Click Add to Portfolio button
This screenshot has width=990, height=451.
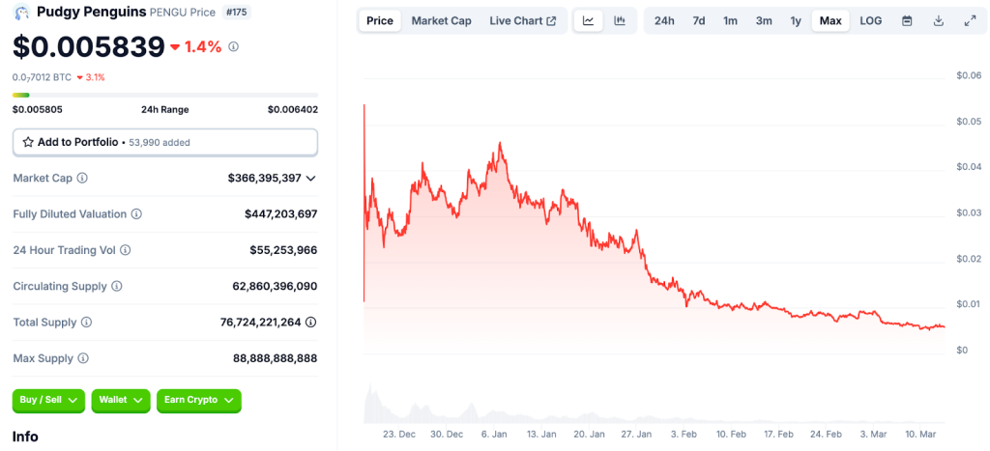(x=164, y=142)
